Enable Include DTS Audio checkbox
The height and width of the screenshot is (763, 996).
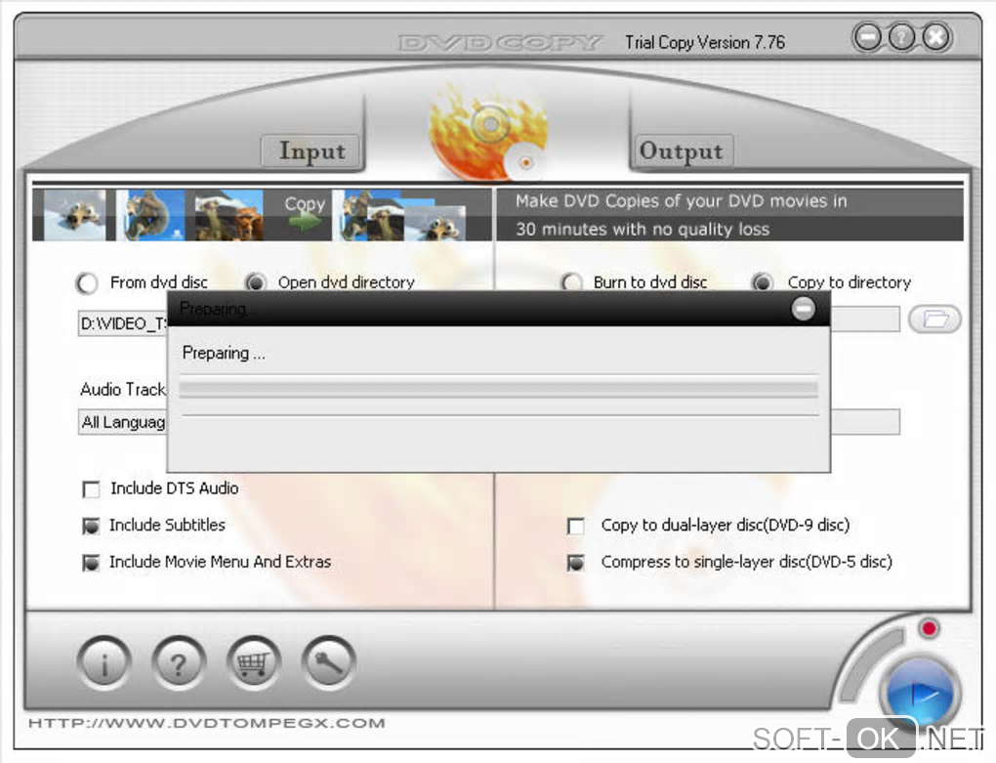click(92, 489)
